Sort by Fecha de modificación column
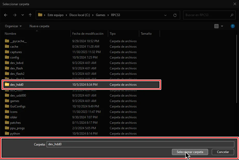This screenshot has height=160, width=239. tap(88, 34)
